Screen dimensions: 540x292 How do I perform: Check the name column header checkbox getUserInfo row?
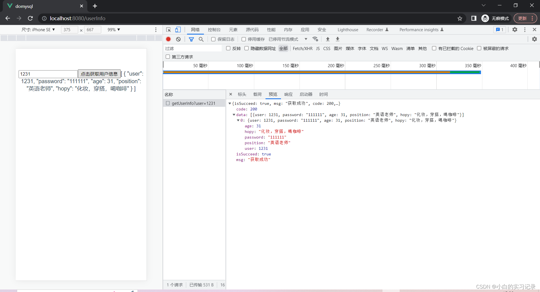click(x=168, y=103)
